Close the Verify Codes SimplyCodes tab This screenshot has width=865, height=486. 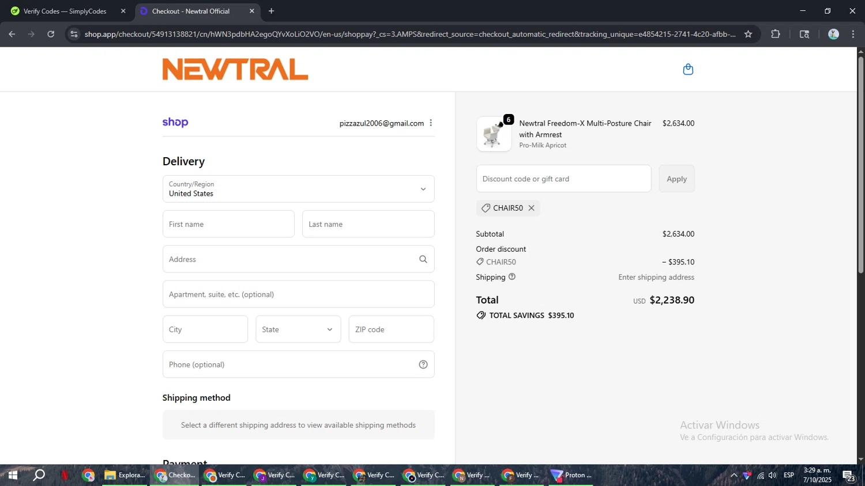click(x=123, y=11)
